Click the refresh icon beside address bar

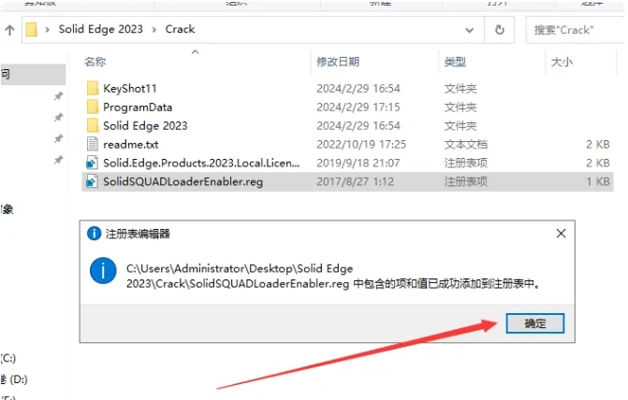coord(500,30)
